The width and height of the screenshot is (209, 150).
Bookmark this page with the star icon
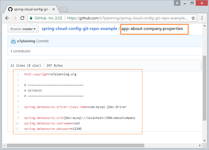click(193, 18)
